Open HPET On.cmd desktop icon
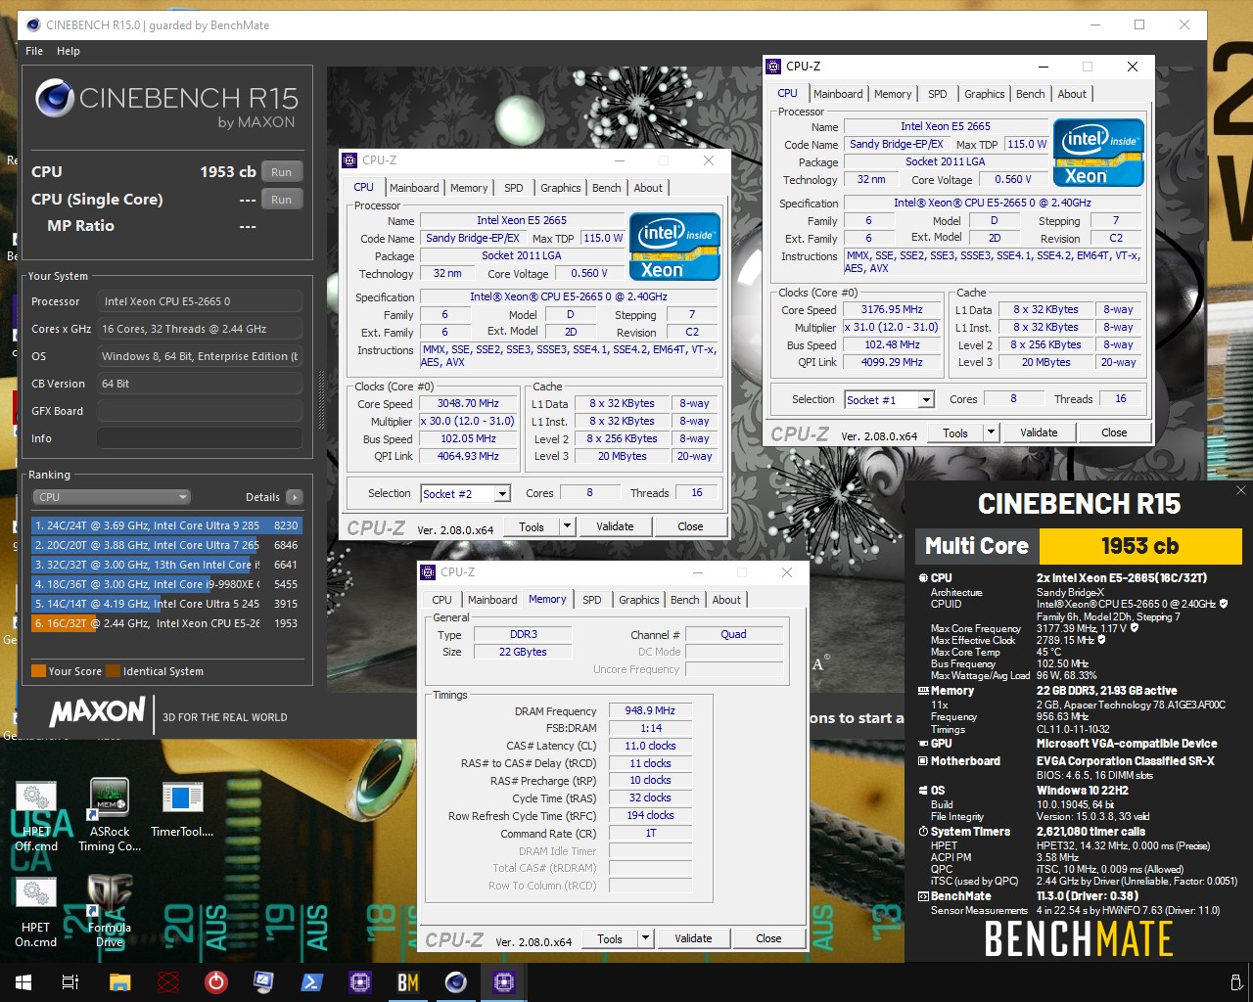 click(x=35, y=912)
